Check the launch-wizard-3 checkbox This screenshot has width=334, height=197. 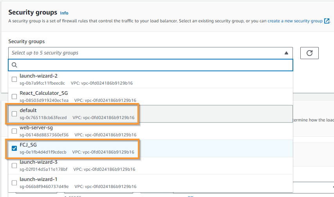click(14, 166)
